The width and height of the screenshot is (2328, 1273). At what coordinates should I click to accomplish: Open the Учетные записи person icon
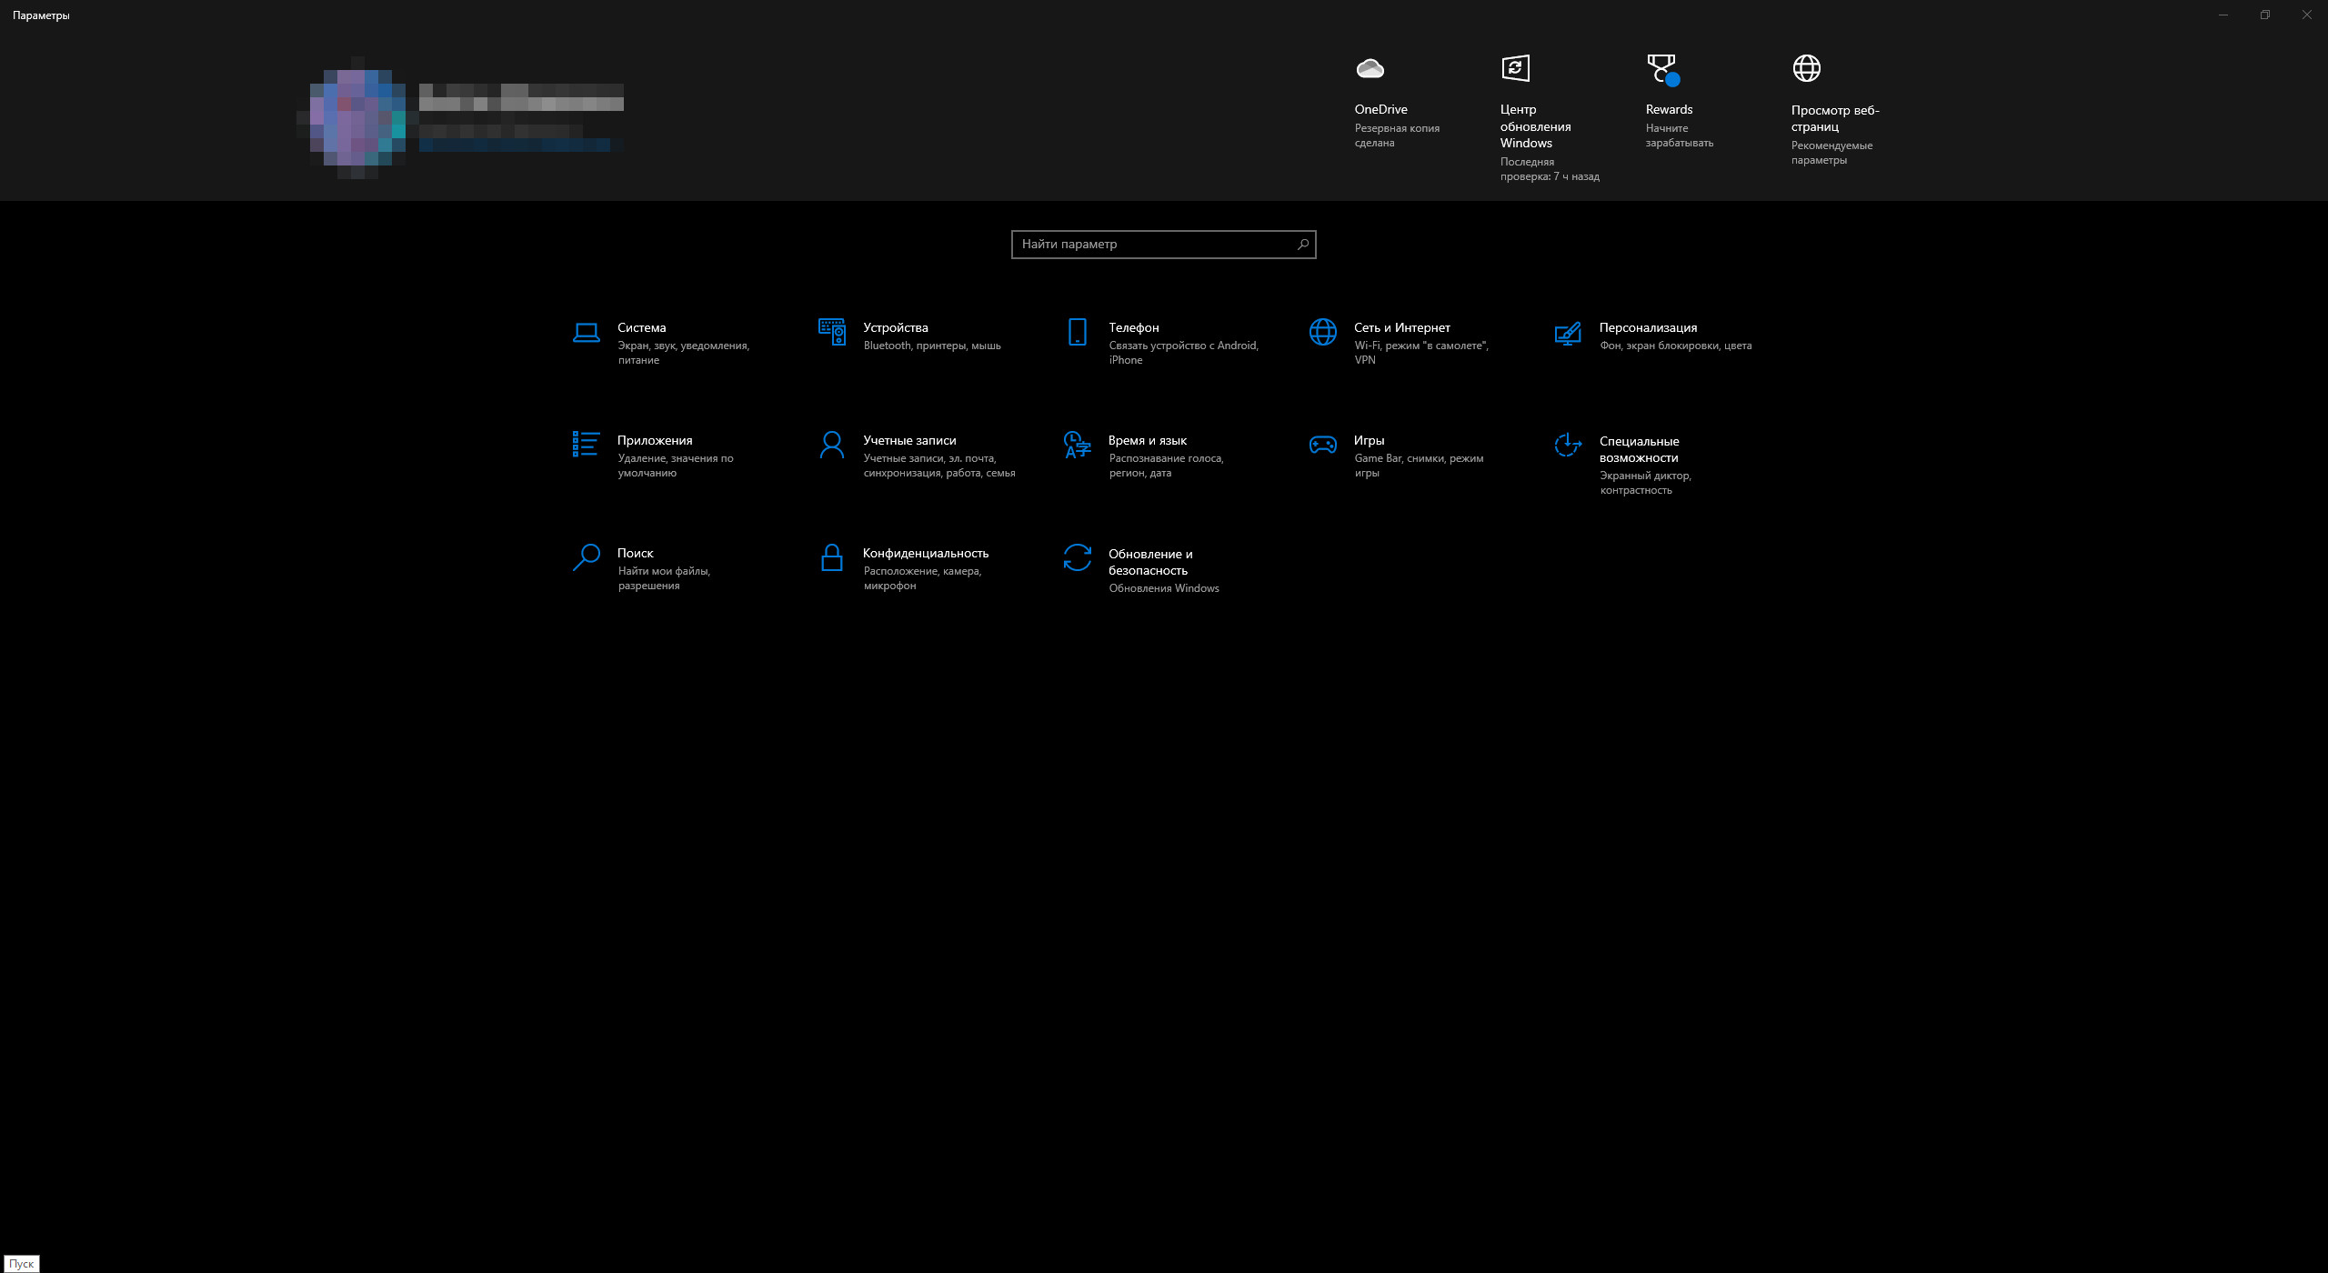click(x=831, y=446)
